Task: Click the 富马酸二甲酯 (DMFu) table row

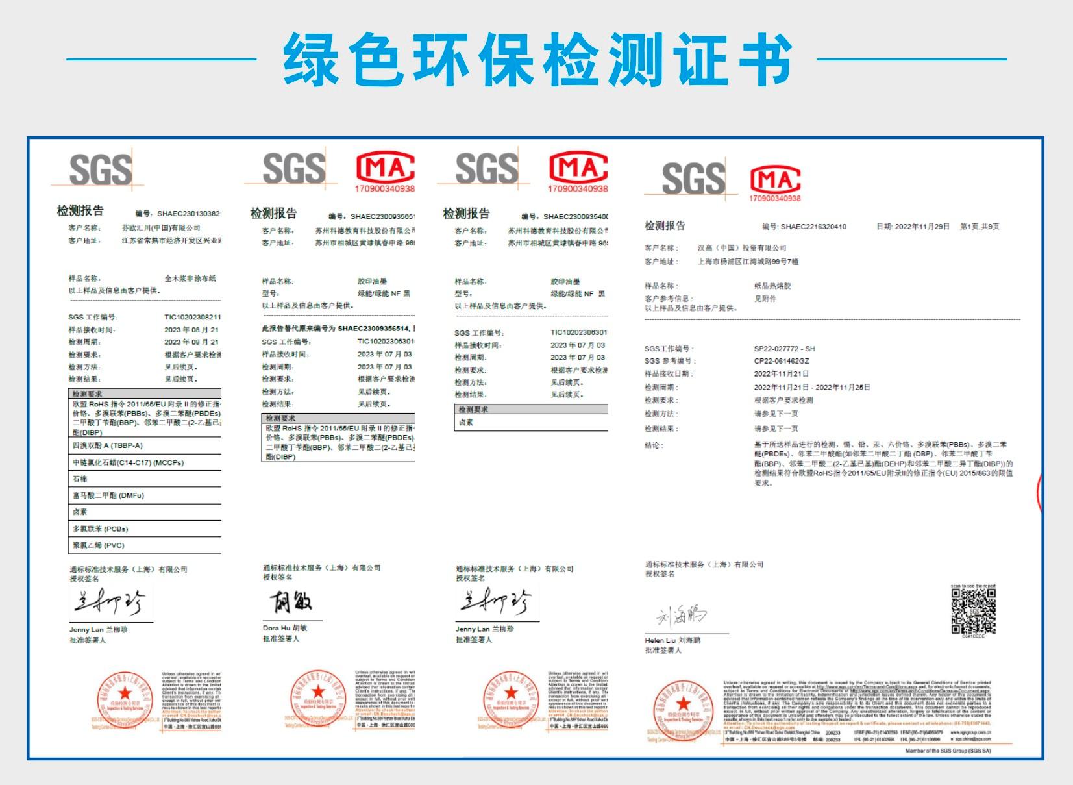Action: [x=145, y=495]
